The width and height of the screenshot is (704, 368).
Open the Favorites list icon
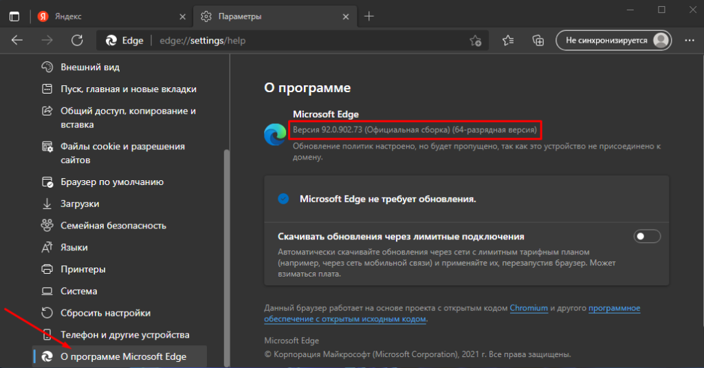(x=508, y=41)
